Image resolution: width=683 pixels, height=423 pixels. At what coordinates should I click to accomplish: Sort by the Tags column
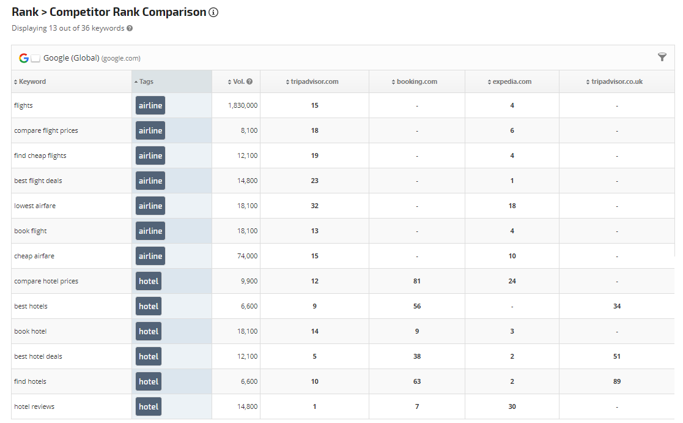144,81
